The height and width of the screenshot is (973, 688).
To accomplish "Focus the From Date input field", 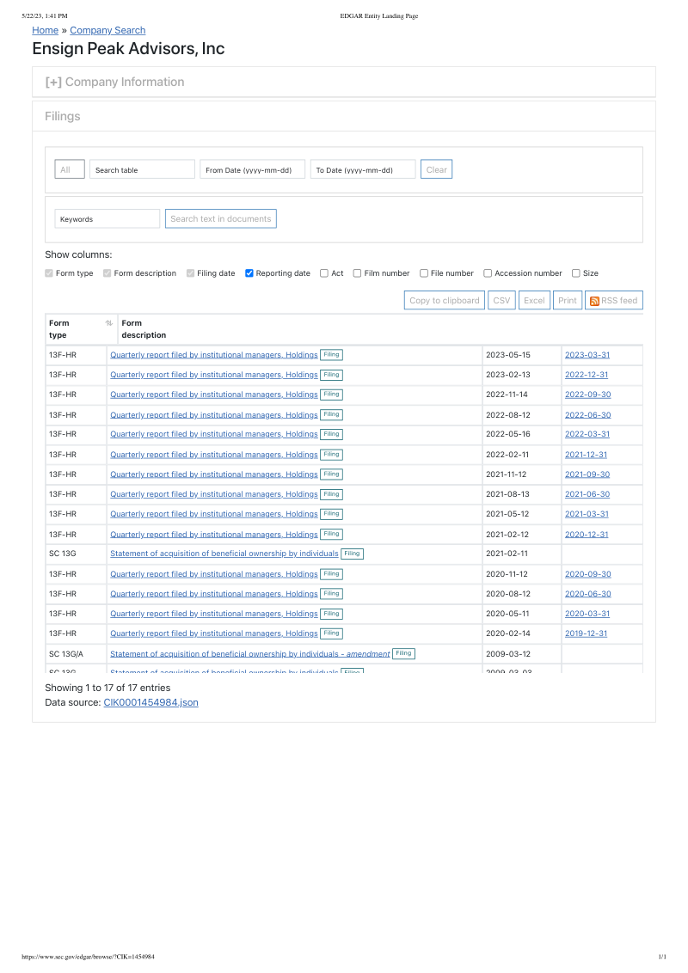I will pos(252,169).
